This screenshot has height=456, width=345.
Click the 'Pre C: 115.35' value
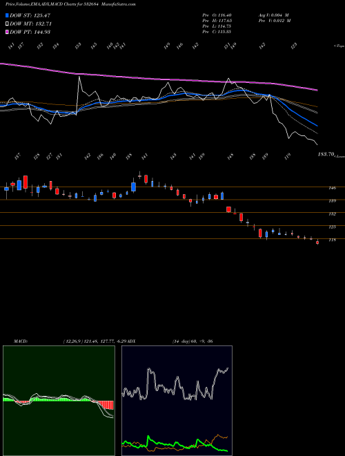[x=217, y=32]
